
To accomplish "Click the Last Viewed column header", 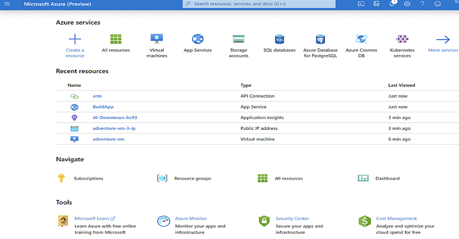I will (401, 85).
